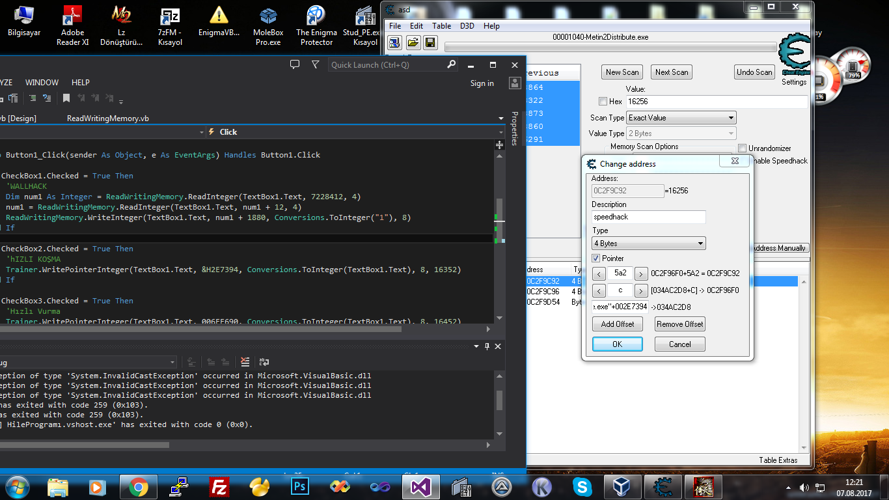Open the File menu in Cheat Engine
Screen dimensions: 889x500
tap(395, 26)
